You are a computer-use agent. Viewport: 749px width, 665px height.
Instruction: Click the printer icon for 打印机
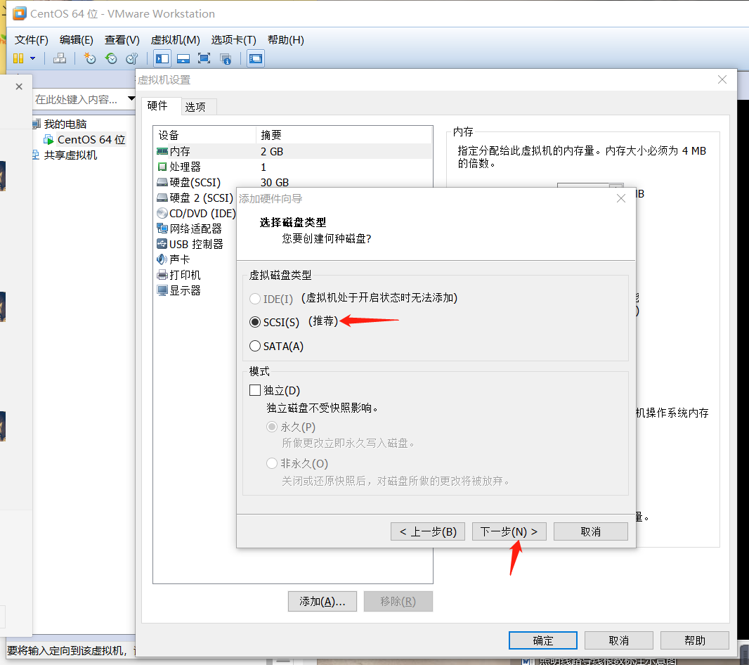click(x=162, y=275)
